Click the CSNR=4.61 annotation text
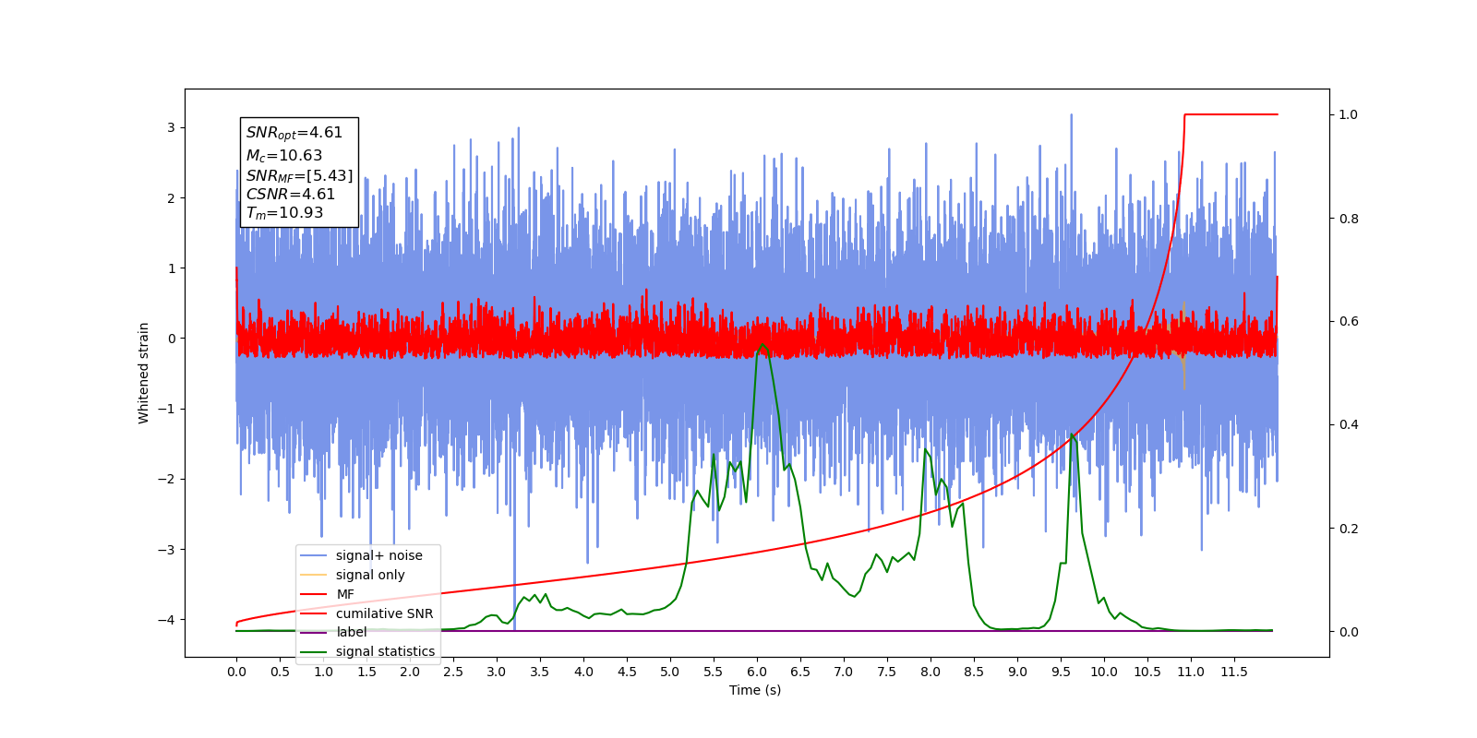The height and width of the screenshot is (738, 1477). coord(291,194)
